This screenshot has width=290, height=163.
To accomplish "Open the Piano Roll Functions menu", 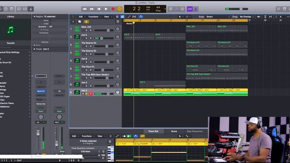I will [87, 136].
